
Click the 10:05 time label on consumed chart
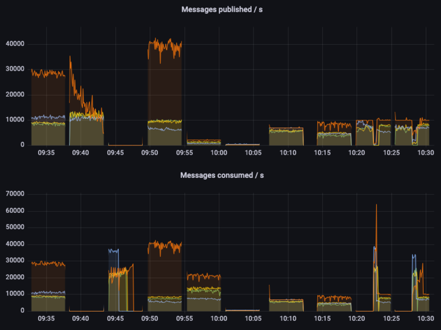[252, 319]
